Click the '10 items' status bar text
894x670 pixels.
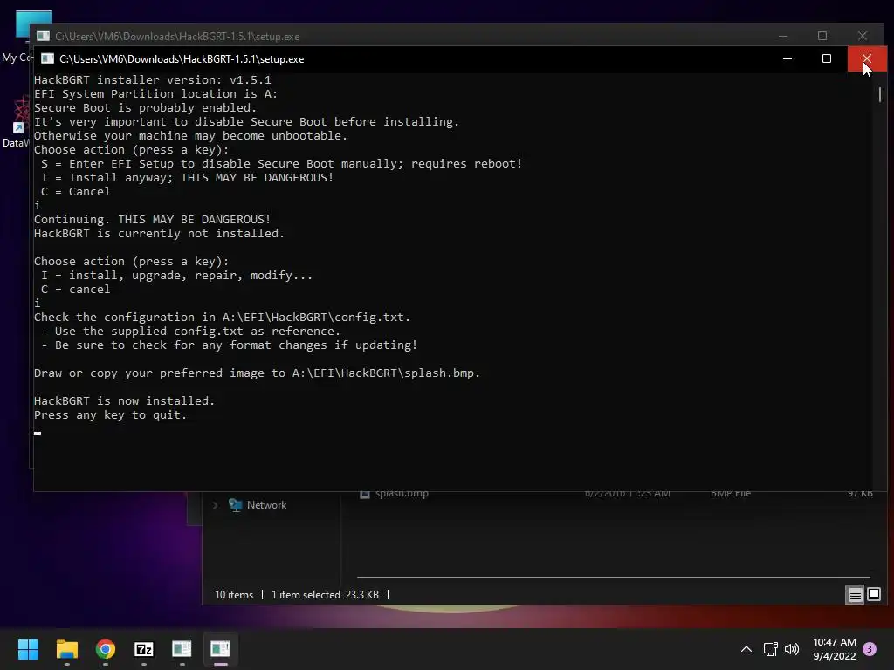coord(234,595)
